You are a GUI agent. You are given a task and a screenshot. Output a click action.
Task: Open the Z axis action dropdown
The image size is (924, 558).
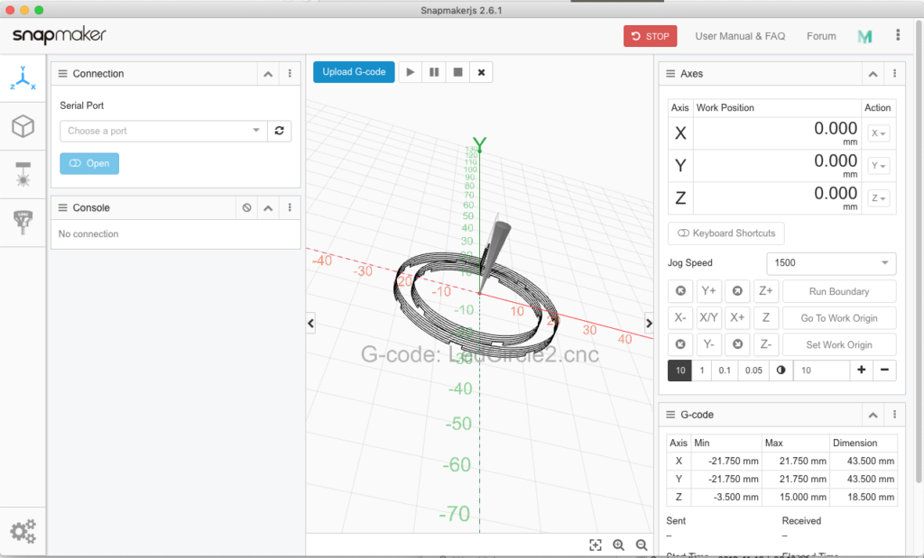click(878, 198)
